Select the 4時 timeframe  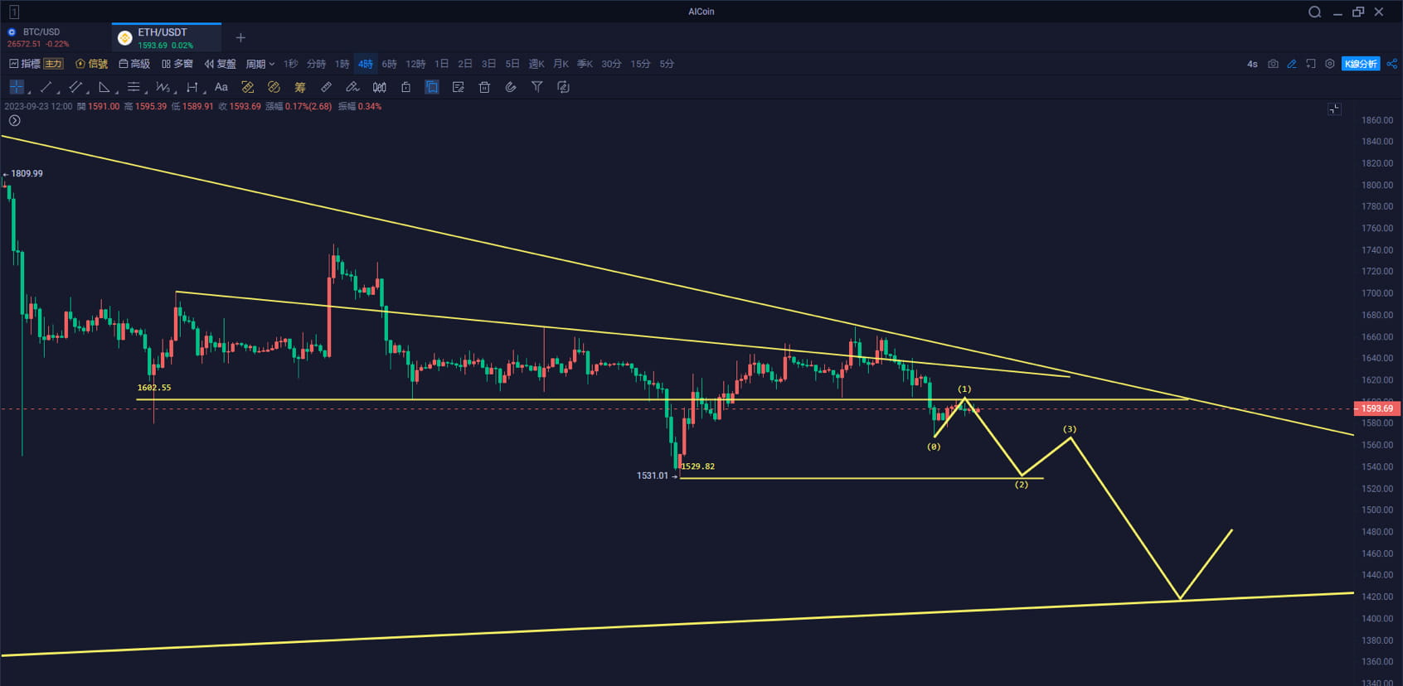click(x=366, y=64)
